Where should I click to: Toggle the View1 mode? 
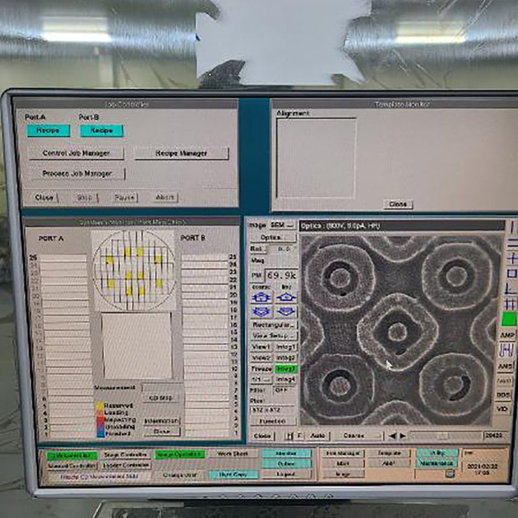coord(262,347)
